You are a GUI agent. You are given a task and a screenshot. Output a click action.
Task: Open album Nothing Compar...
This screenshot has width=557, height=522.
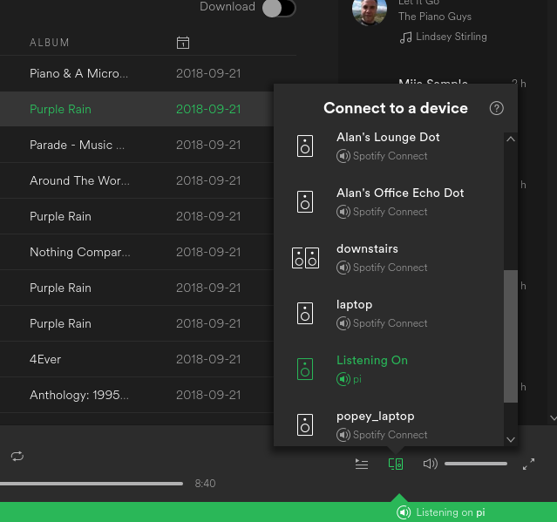pyautogui.click(x=80, y=252)
